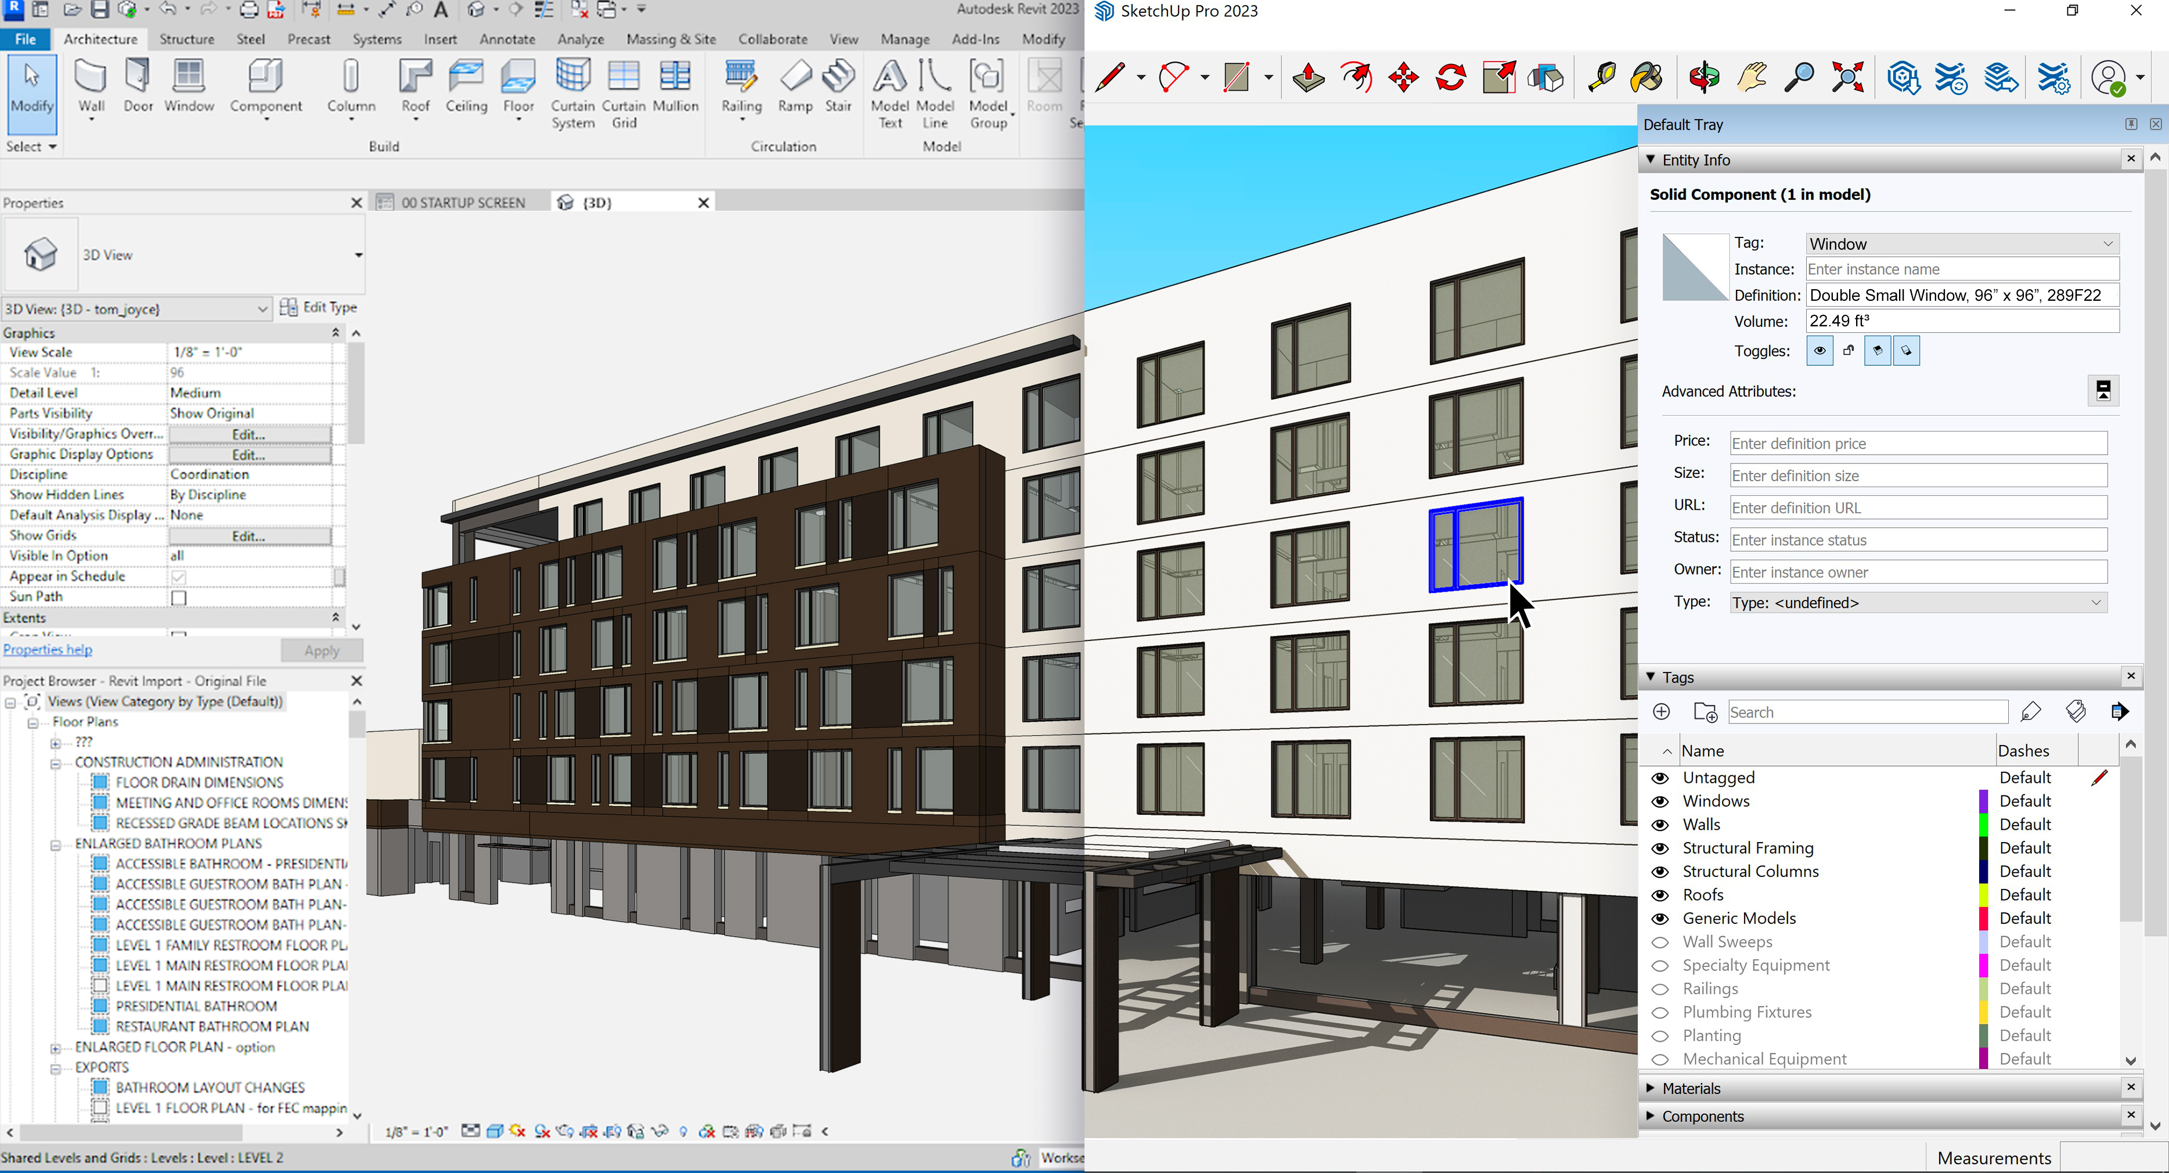Select SketchUp Move tool
The height and width of the screenshot is (1173, 2169).
click(x=1404, y=77)
